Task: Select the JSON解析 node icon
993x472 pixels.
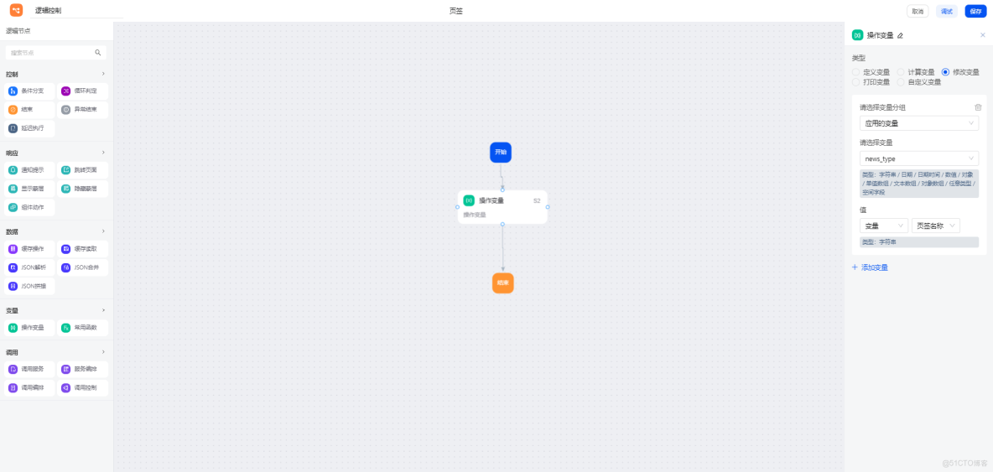Action: (x=13, y=267)
